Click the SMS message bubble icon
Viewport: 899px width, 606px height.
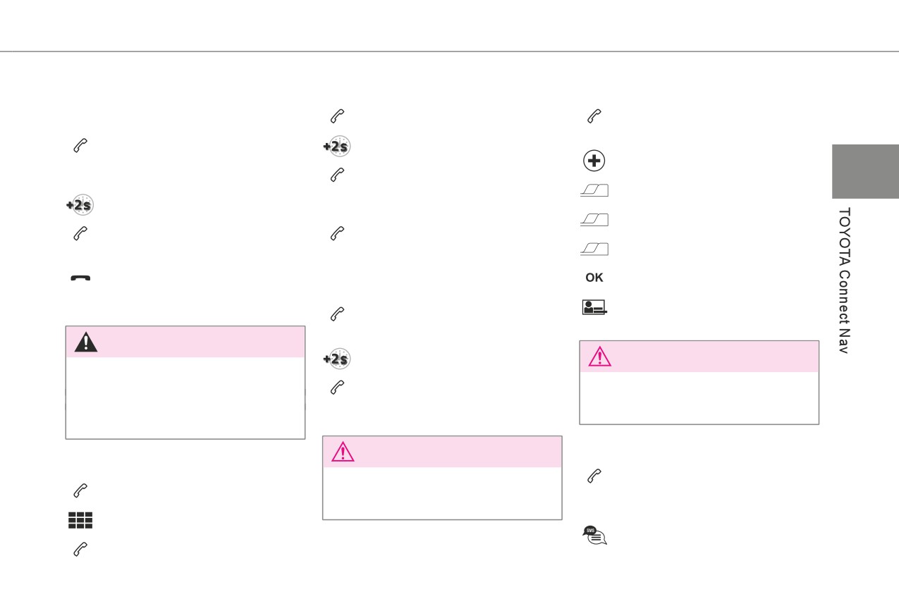(595, 536)
